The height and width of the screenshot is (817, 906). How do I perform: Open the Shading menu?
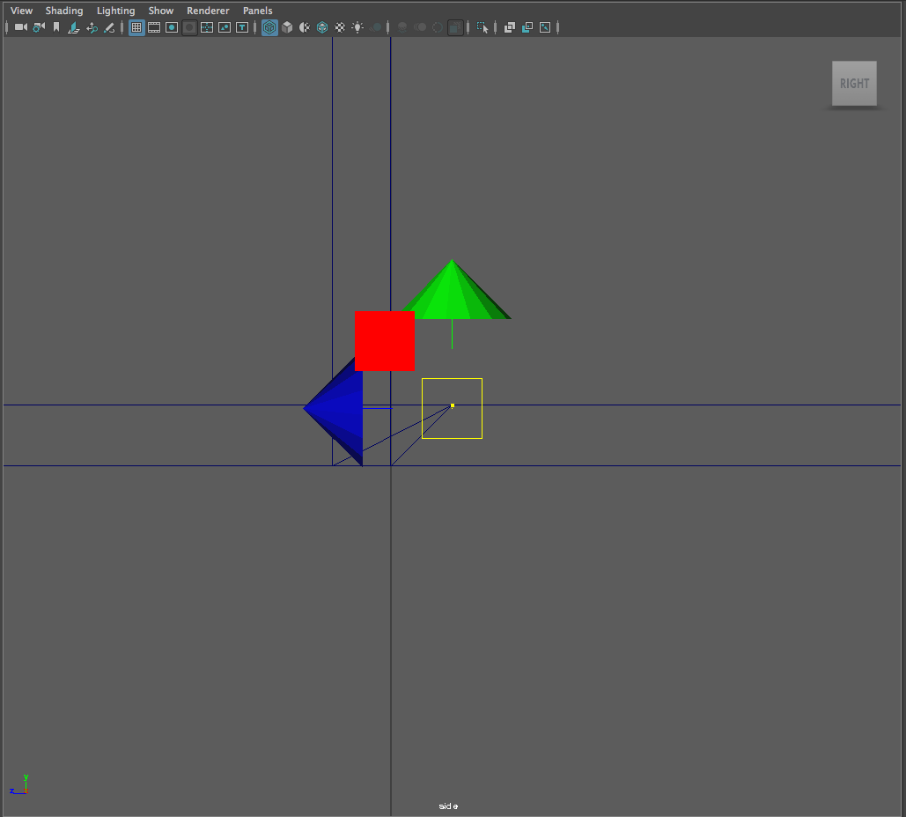click(x=64, y=11)
